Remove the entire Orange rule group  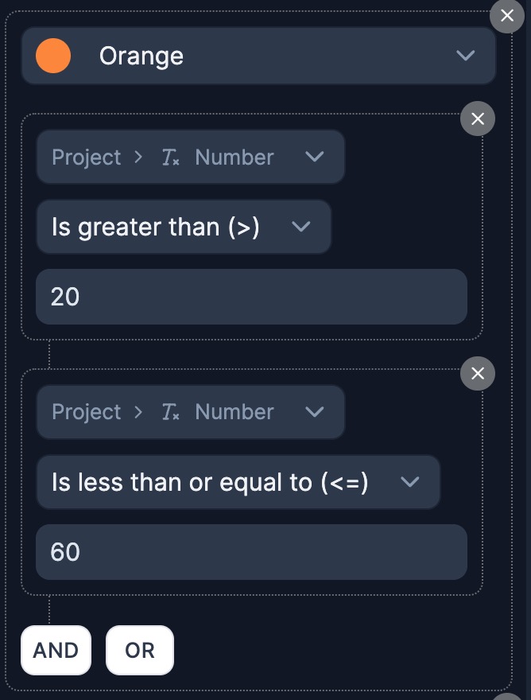[x=506, y=15]
